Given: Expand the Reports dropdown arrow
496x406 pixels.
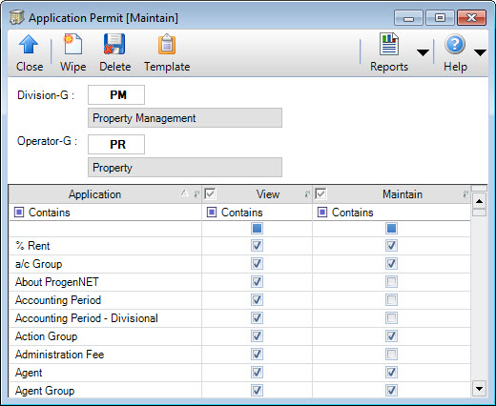Looking at the screenshot, I should [423, 52].
